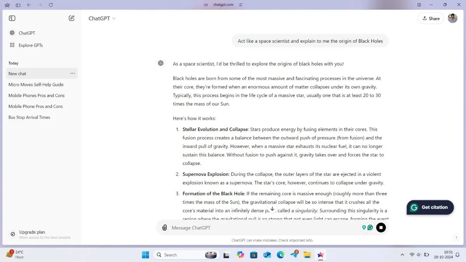Screen dimensions: 466x262
Task: Open the Windows Start menu
Action: [146, 255]
